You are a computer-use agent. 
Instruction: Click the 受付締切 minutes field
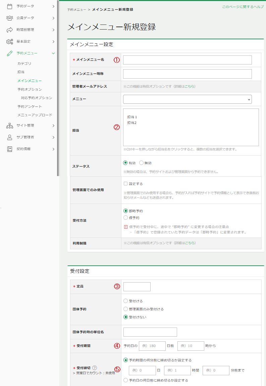[x=216, y=370]
